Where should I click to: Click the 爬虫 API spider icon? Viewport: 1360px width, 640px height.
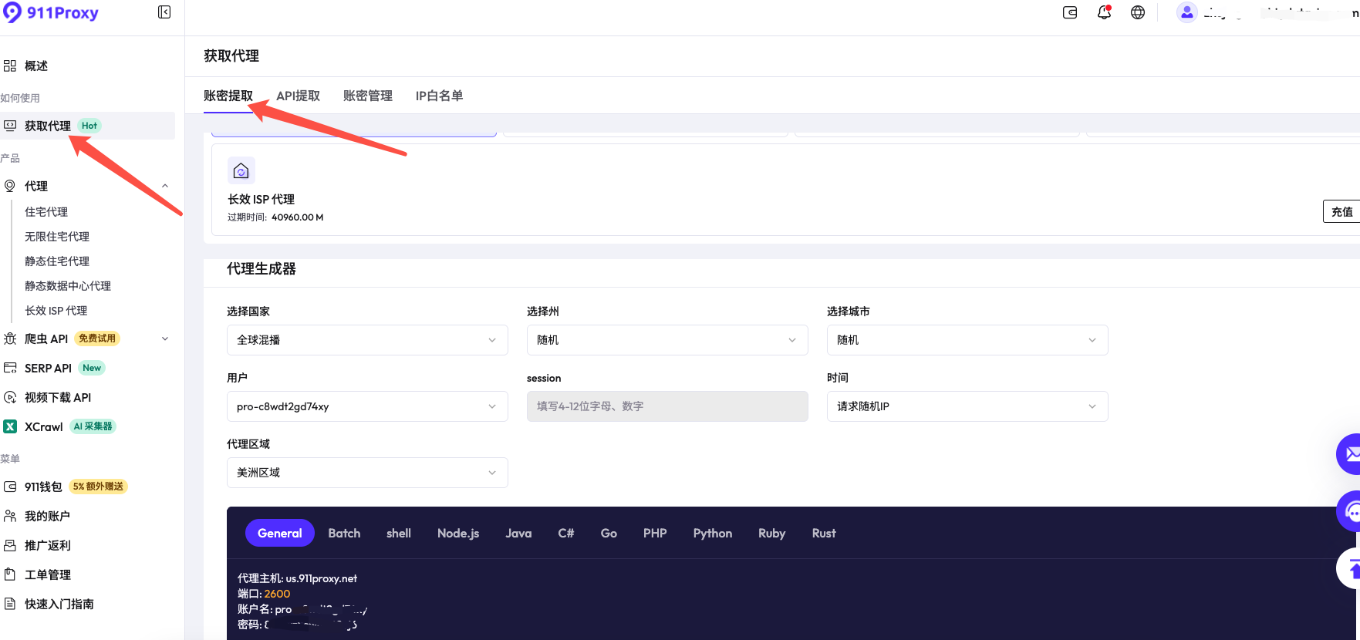coord(10,339)
